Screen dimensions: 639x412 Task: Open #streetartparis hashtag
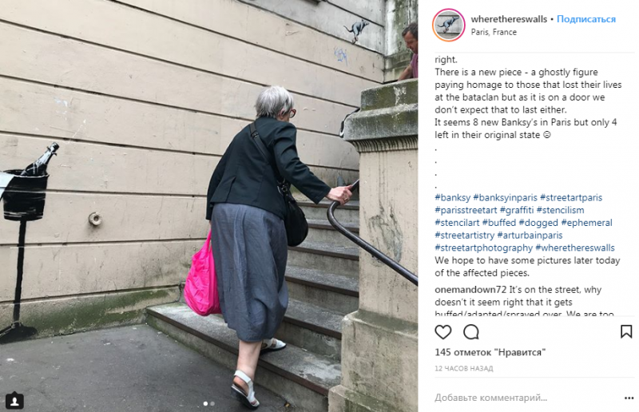(x=571, y=198)
